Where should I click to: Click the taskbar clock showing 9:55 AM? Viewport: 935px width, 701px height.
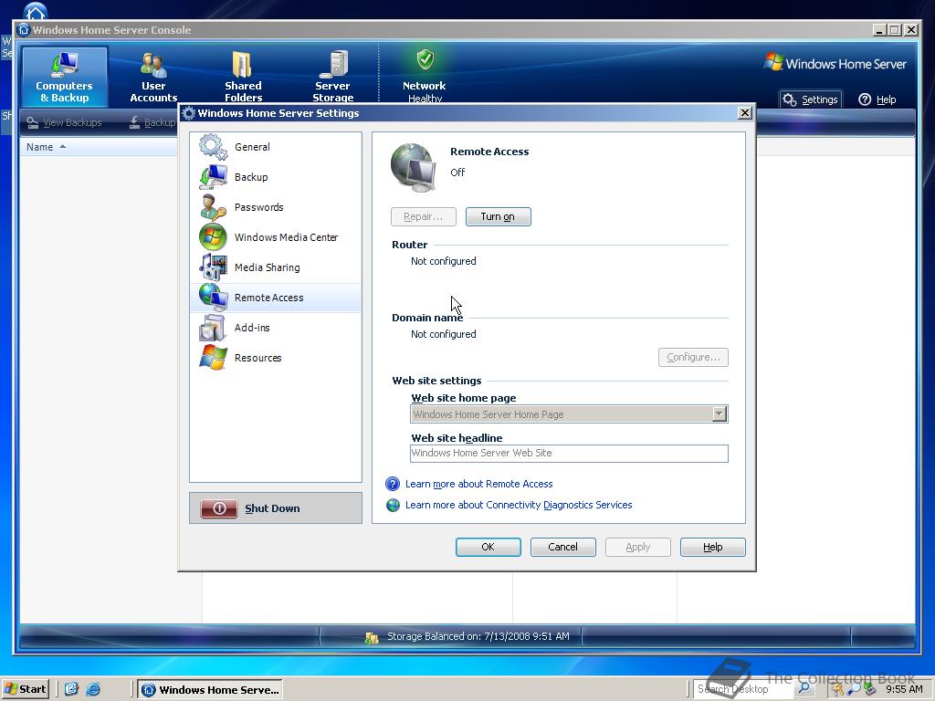(904, 689)
